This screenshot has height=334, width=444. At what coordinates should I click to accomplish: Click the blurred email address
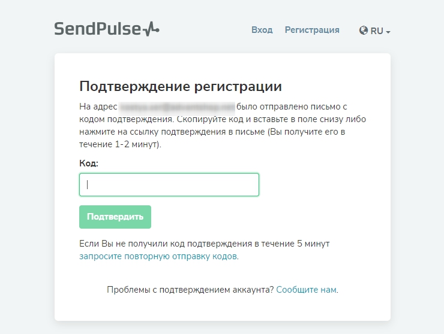click(177, 107)
